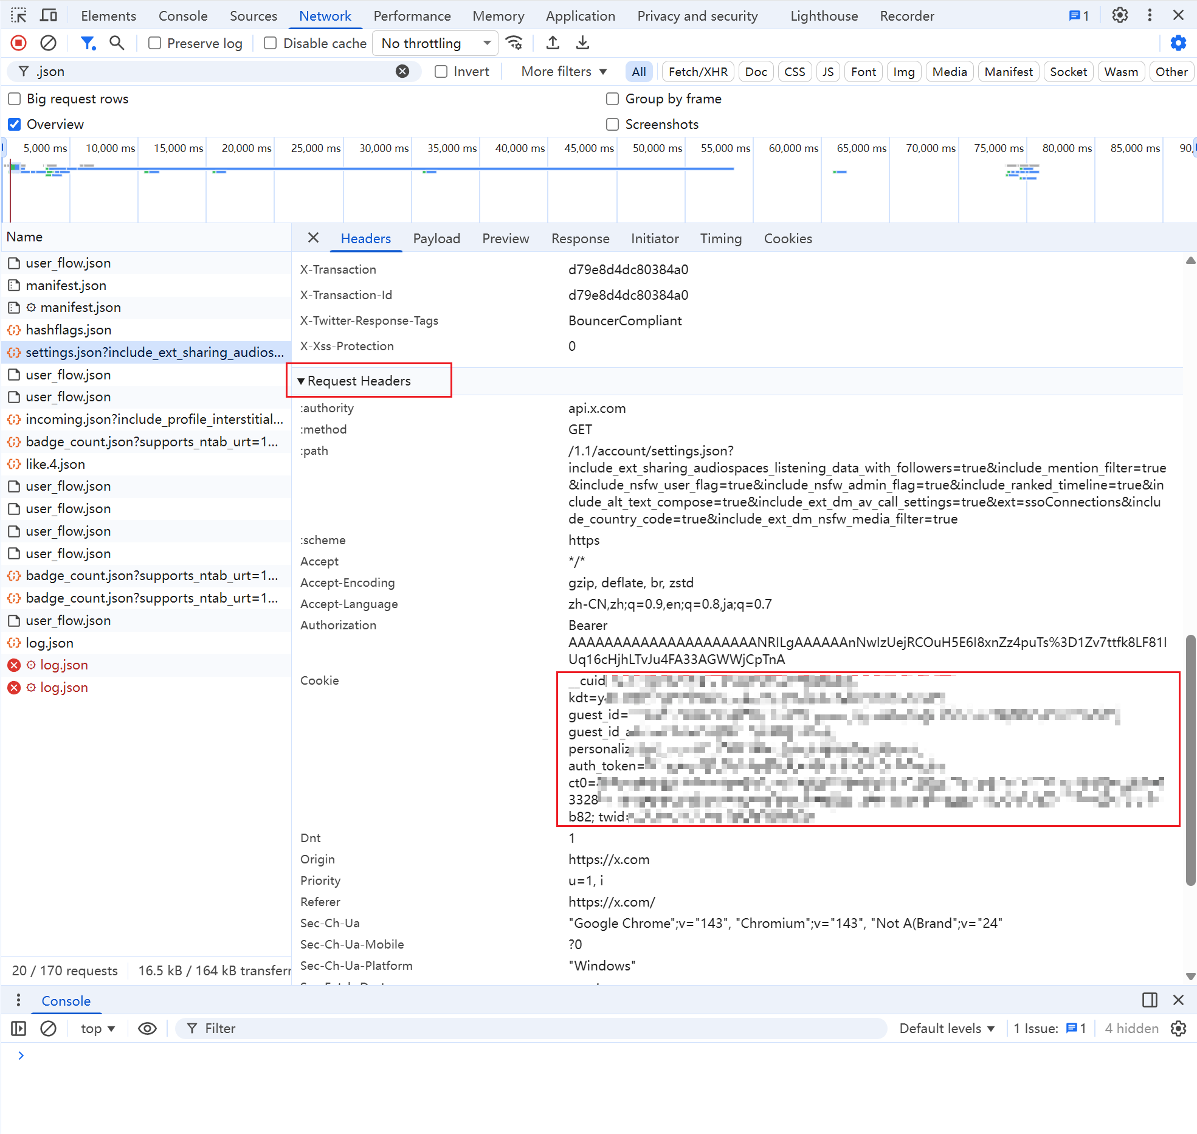Select the inspect element picker icon
This screenshot has width=1197, height=1134.
point(18,15)
